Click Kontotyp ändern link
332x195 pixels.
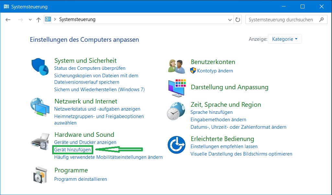pyautogui.click(x=215, y=70)
